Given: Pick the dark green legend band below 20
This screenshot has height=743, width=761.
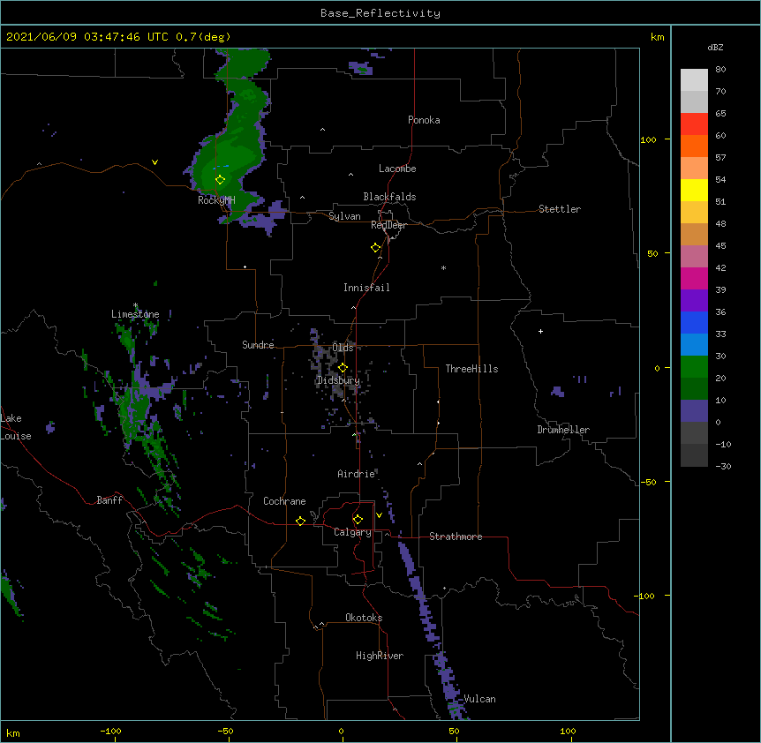Looking at the screenshot, I should tap(694, 389).
